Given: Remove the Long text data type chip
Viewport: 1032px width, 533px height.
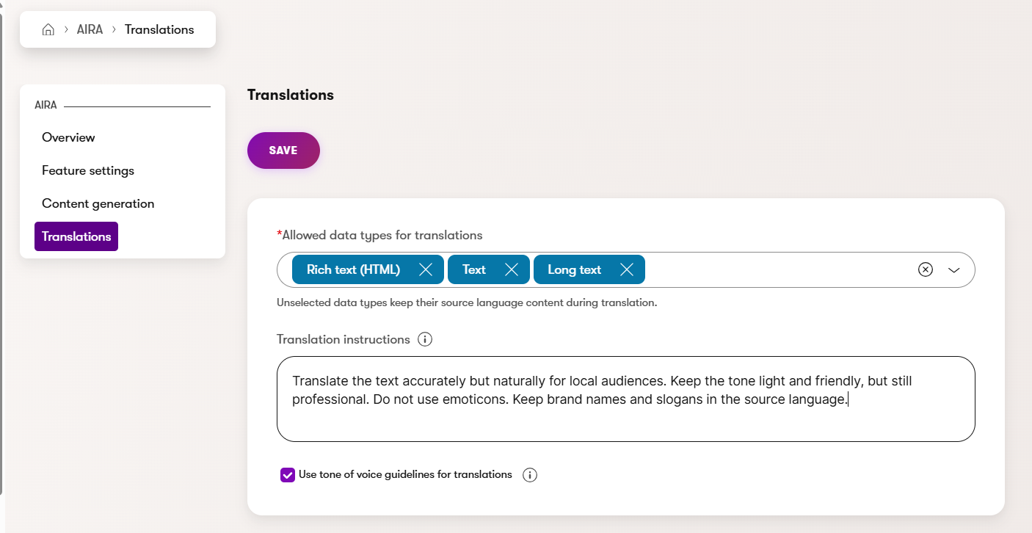Looking at the screenshot, I should 627,269.
